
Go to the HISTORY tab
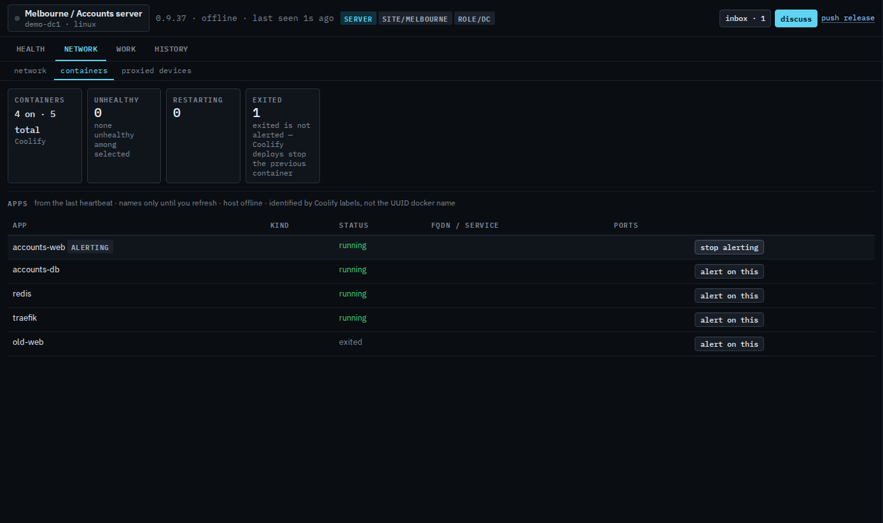171,49
